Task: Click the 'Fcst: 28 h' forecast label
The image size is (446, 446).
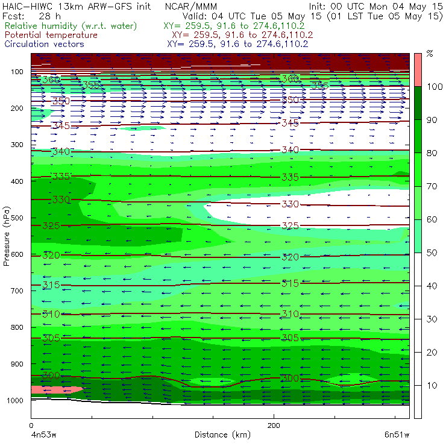Action: pos(31,16)
